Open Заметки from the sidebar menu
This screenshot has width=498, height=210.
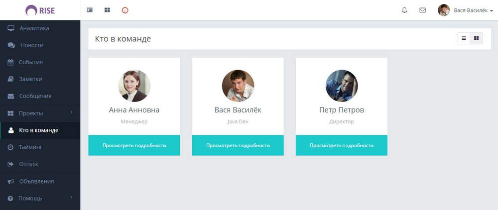(x=30, y=79)
